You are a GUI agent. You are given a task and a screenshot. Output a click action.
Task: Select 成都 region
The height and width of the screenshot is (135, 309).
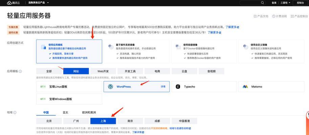(157, 121)
